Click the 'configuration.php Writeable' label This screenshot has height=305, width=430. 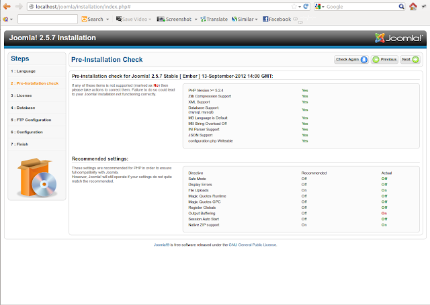click(210, 140)
